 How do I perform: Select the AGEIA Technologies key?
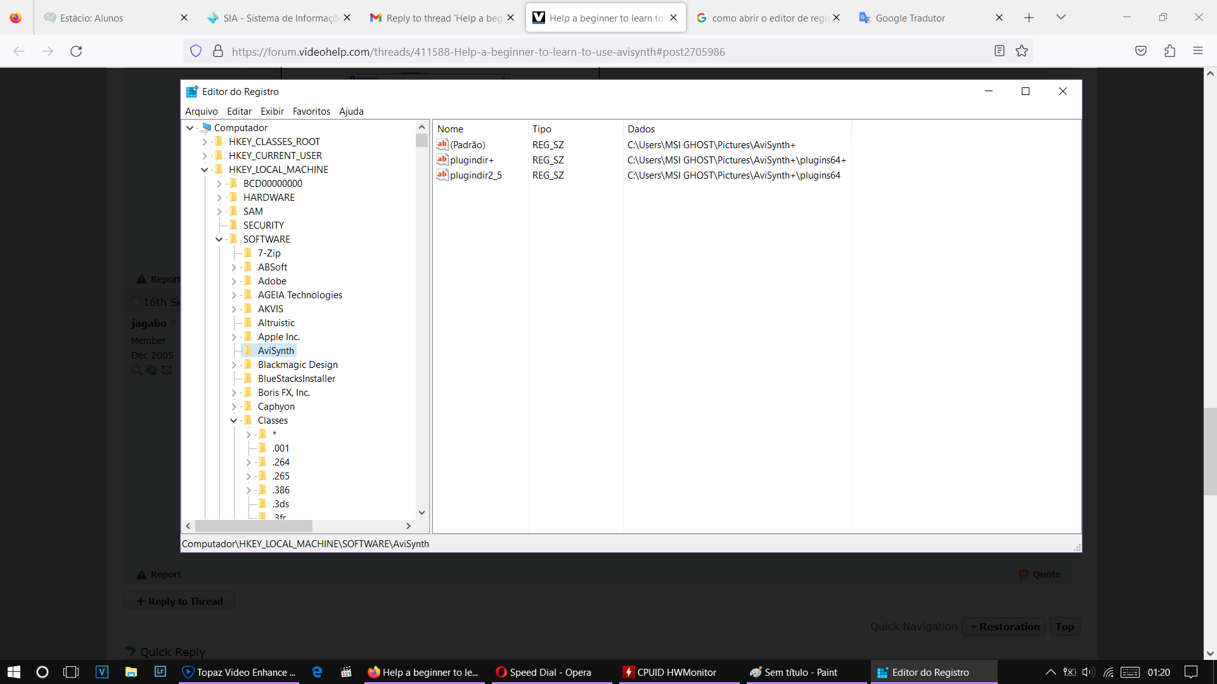(x=300, y=295)
